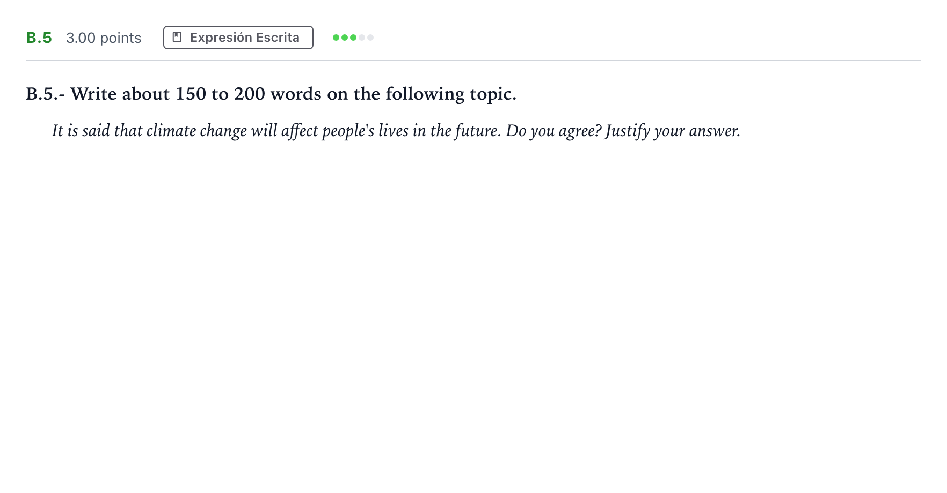
Task: Click the horizontal divider below the header
Action: (x=473, y=61)
